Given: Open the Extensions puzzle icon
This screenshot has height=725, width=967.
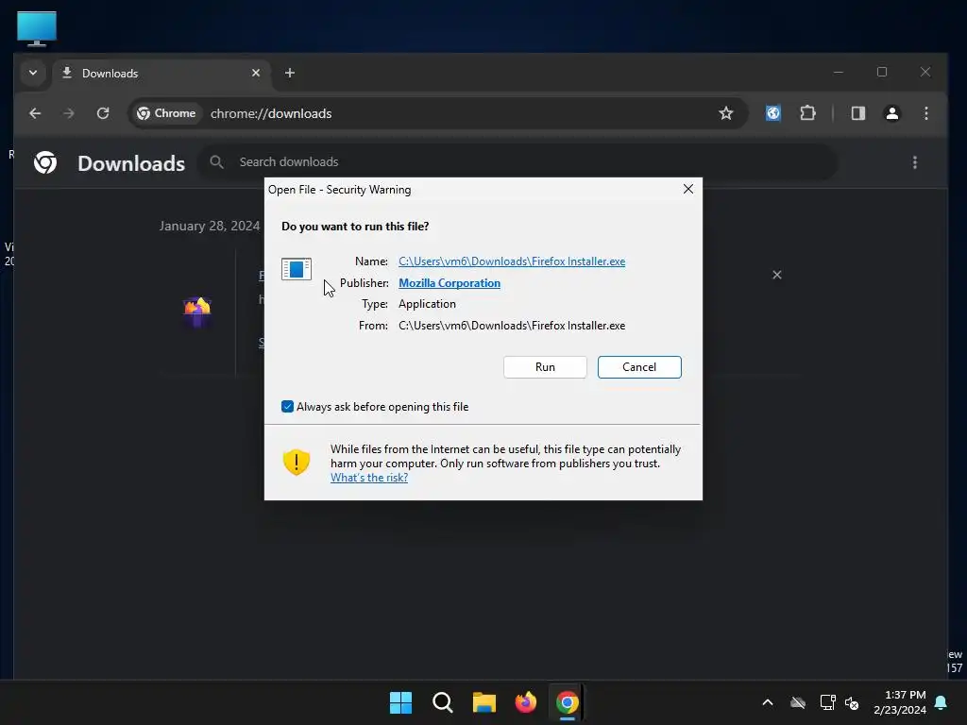Looking at the screenshot, I should point(807,113).
